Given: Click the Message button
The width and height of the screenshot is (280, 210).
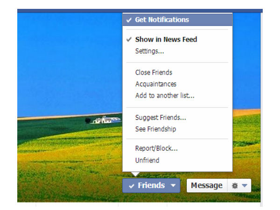Looking at the screenshot, I should pyautogui.click(x=207, y=186).
